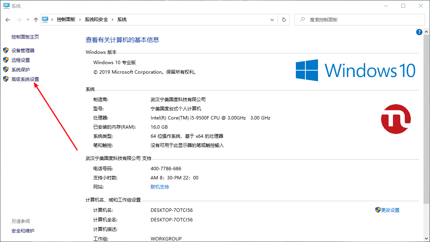Screen dimensions: 430x242
Task: Select 系统和安全 in the breadcrumb path
Action: [x=96, y=19]
